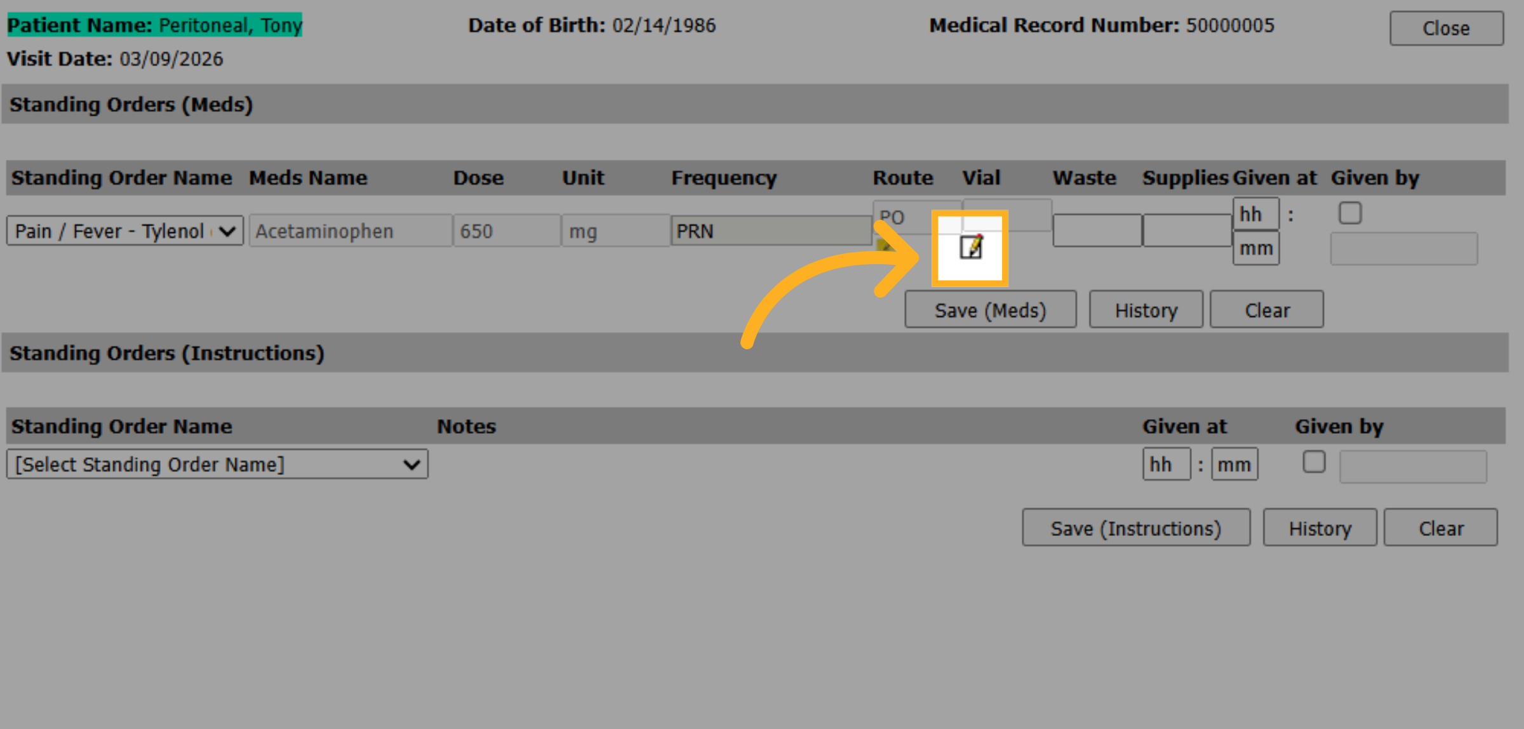Expand the Select Standing Order Name dropdown

coord(217,464)
